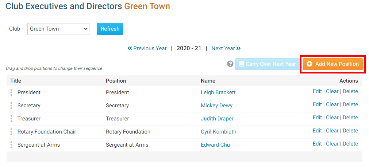Open Mickey Dewy's name link

pyautogui.click(x=216, y=106)
